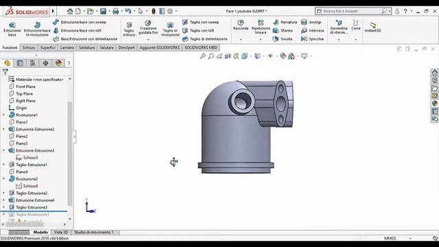This screenshot has height=247, width=439.
Task: Choose Base/Estrusione con delimitazione
Action: (x=85, y=39)
